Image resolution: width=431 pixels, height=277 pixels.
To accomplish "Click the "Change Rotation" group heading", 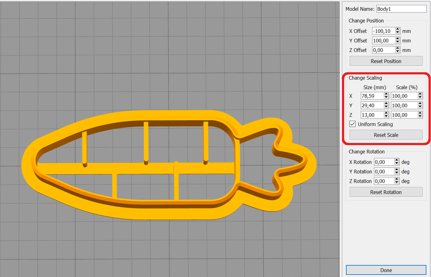I will tap(367, 152).
